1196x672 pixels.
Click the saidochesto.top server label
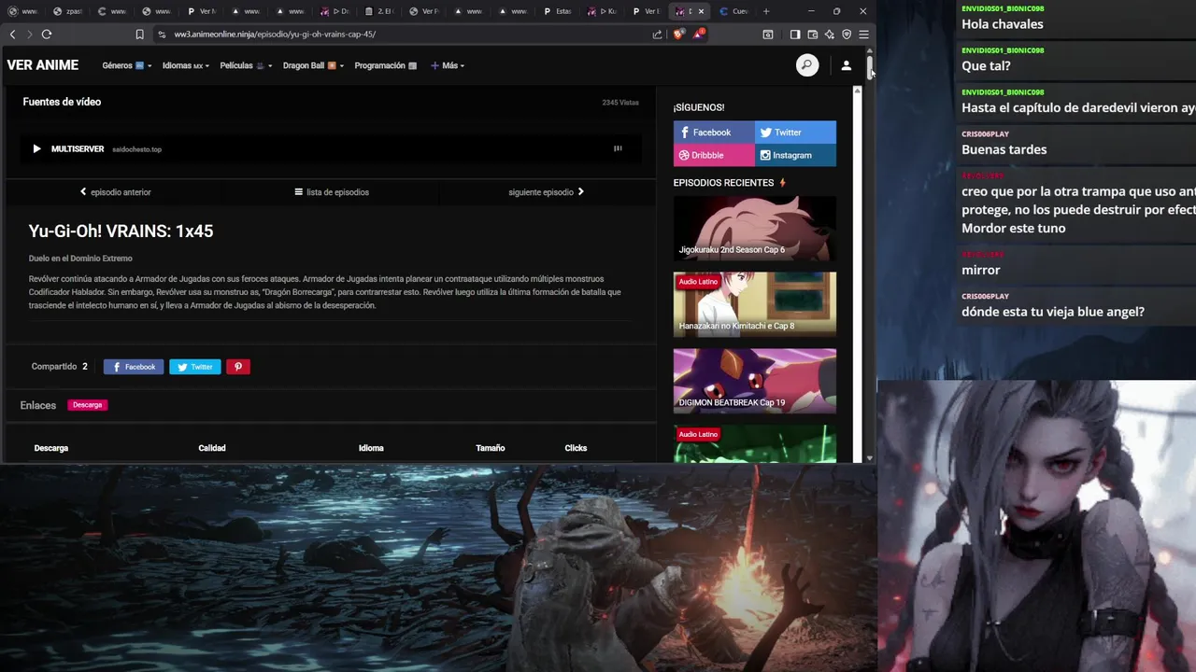[x=137, y=149]
